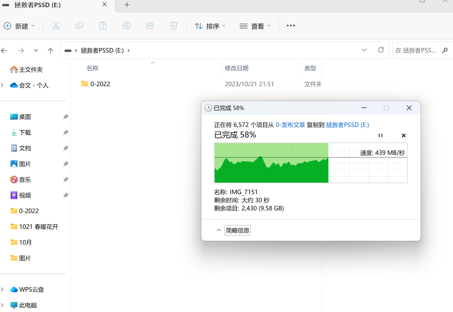The height and width of the screenshot is (312, 453).
Task: Open 桌面 in quick access
Action: click(x=21, y=117)
